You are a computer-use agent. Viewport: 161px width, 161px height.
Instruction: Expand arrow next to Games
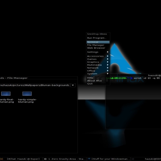107,59
